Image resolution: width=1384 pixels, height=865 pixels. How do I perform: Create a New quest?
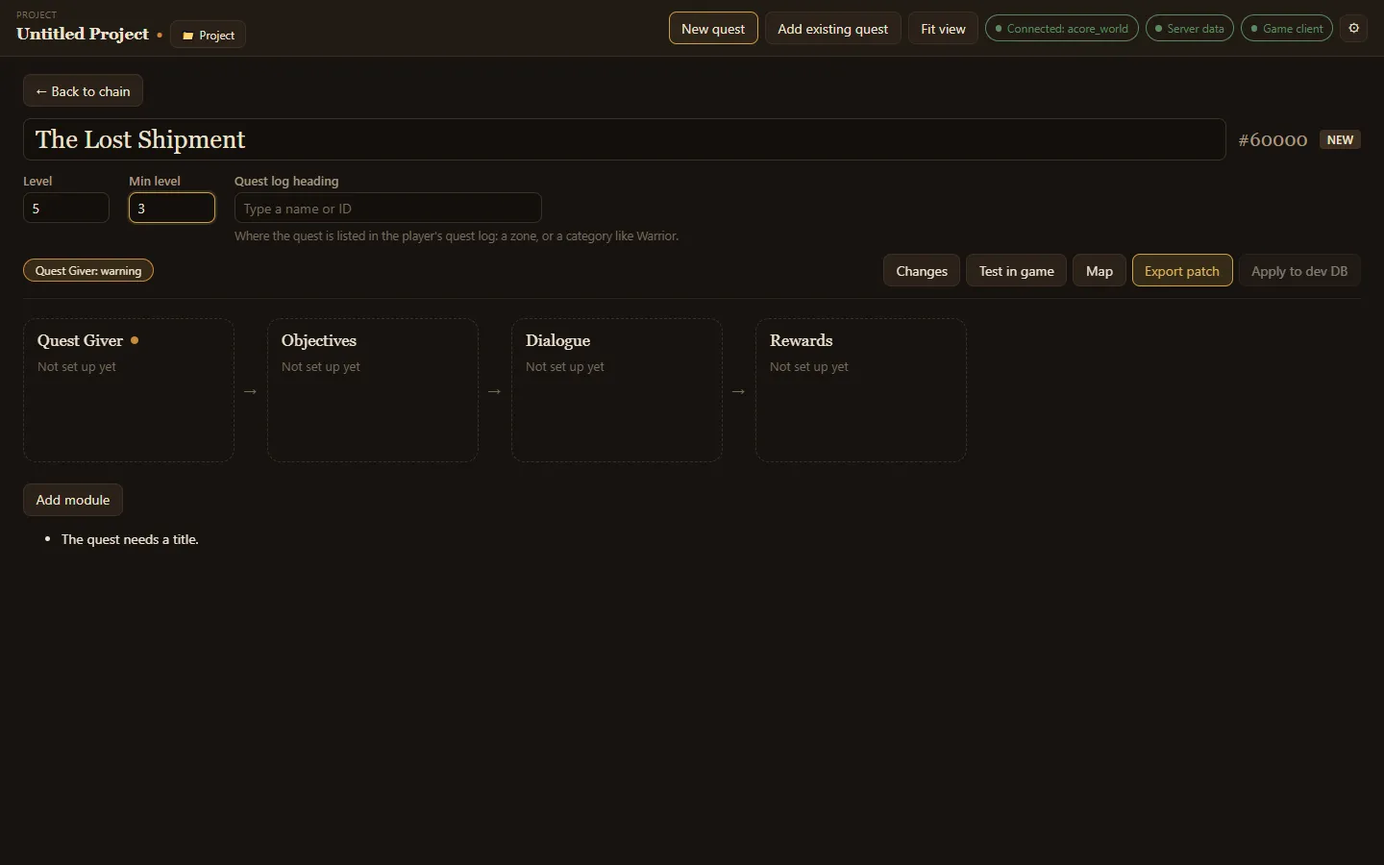click(x=713, y=29)
